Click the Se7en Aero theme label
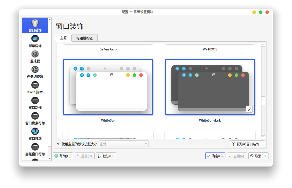 pos(108,49)
